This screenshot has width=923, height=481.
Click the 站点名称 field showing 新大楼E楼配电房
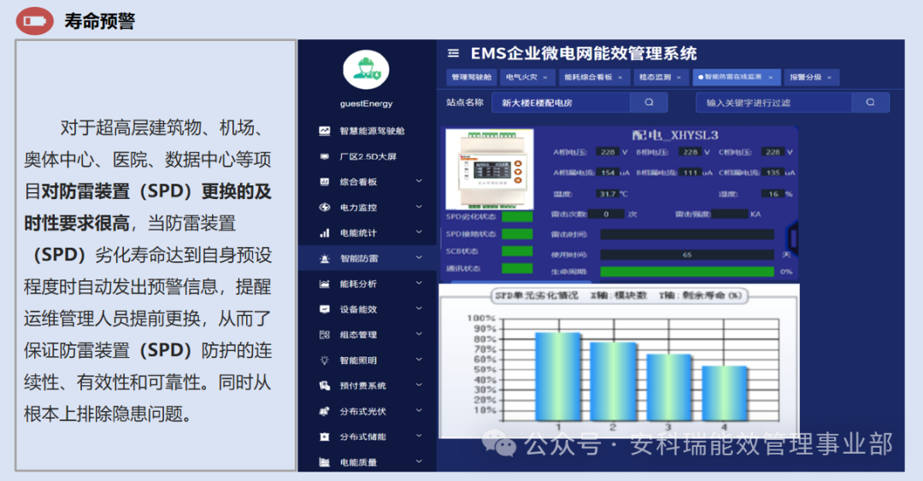coord(561,103)
